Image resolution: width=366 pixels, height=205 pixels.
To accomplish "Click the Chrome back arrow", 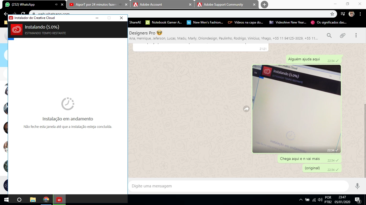I will 6,14.
